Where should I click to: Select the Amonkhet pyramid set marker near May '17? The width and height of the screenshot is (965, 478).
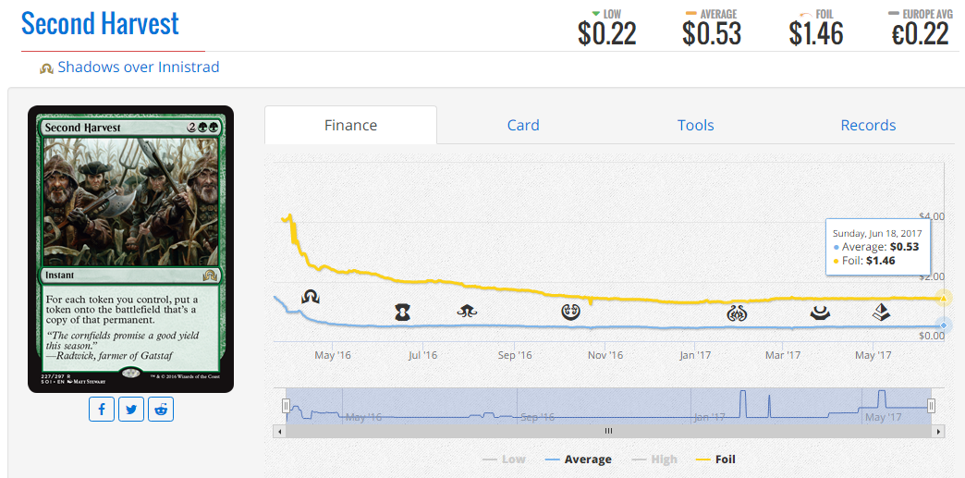[881, 312]
